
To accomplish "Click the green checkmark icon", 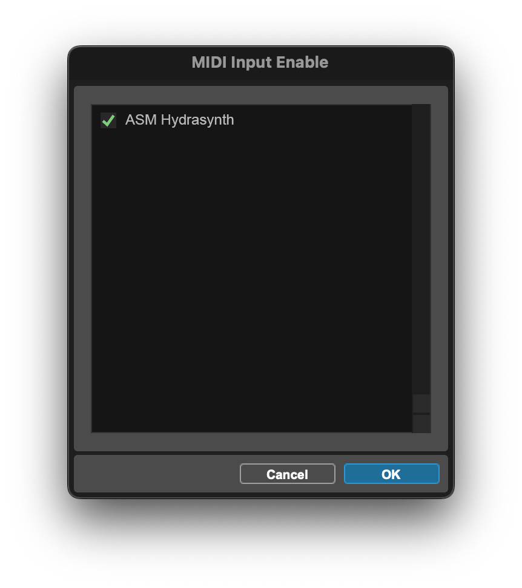I will (x=108, y=120).
